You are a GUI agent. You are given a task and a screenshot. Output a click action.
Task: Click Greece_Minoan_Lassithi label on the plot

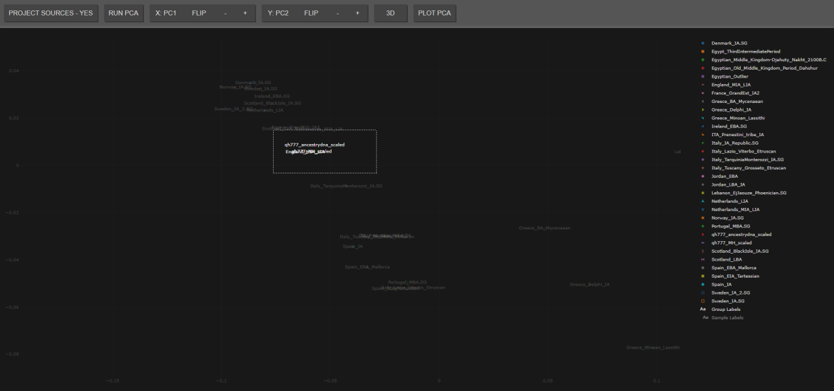coord(653,347)
